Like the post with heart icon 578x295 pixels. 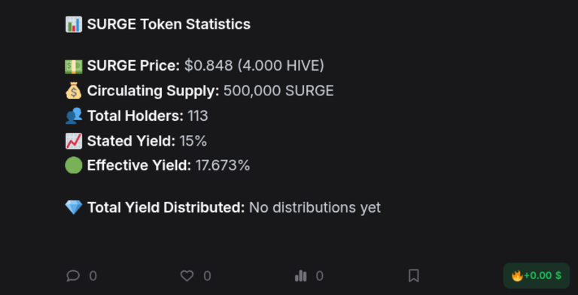(187, 275)
